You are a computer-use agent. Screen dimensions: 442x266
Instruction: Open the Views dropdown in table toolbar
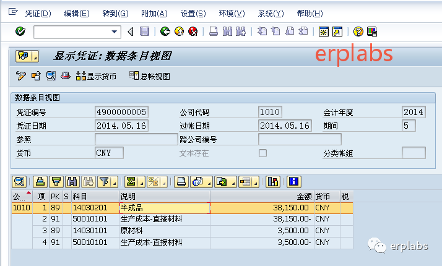[201, 182]
